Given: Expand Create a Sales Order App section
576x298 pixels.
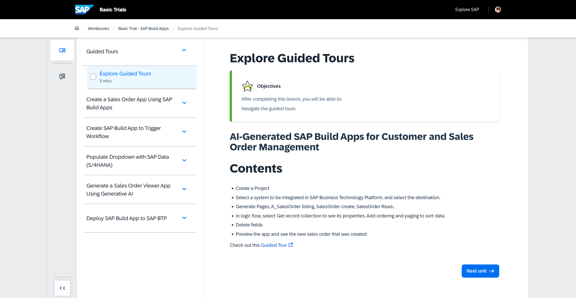Looking at the screenshot, I should pos(184,103).
